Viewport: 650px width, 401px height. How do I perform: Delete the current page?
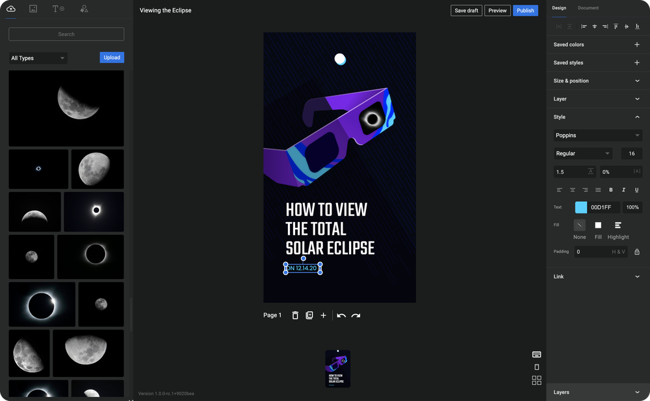(295, 315)
